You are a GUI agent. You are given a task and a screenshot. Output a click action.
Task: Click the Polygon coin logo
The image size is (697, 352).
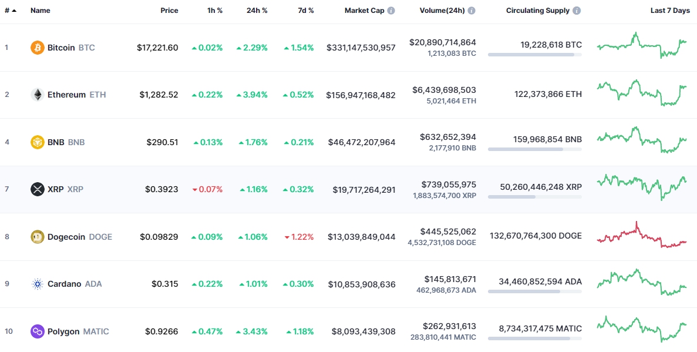pos(38,331)
